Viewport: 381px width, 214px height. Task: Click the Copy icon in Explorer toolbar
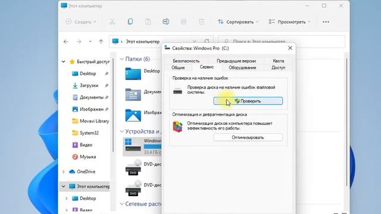pos(130,22)
